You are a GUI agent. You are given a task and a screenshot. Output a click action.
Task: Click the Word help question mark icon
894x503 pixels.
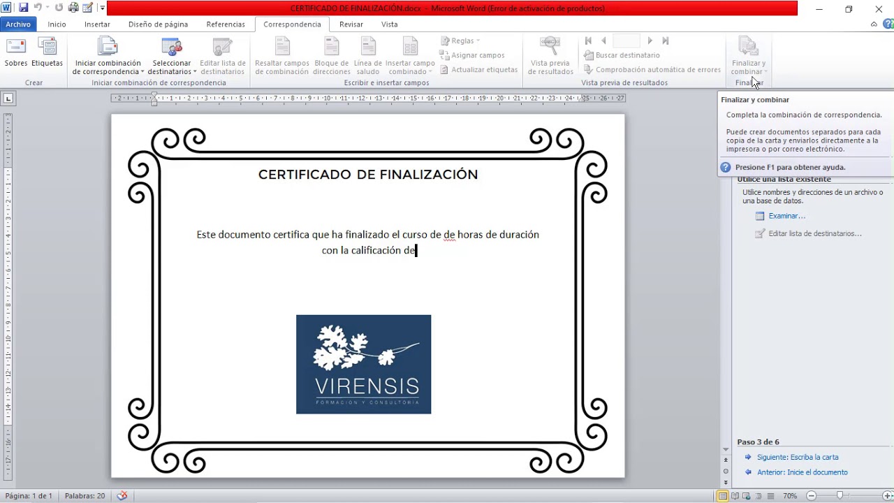point(887,24)
